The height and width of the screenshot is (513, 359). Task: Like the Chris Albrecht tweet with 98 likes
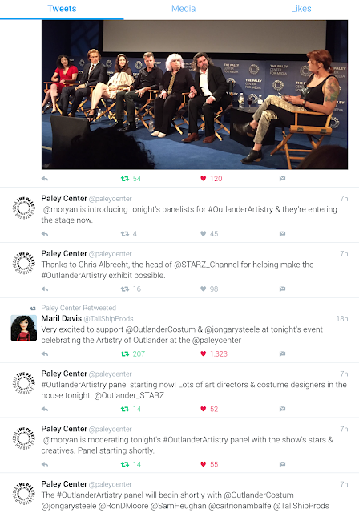pyautogui.click(x=203, y=289)
